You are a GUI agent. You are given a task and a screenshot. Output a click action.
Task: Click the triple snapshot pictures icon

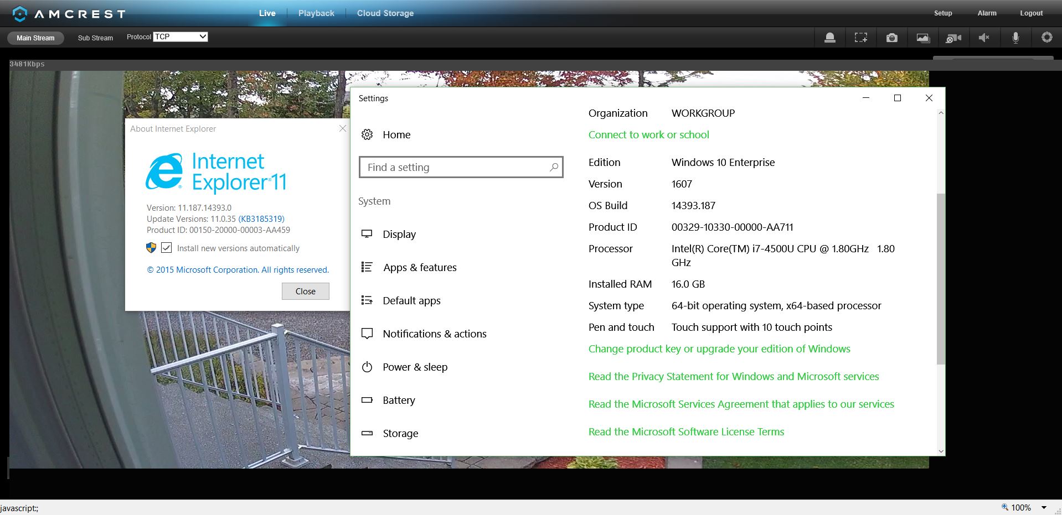pyautogui.click(x=922, y=38)
